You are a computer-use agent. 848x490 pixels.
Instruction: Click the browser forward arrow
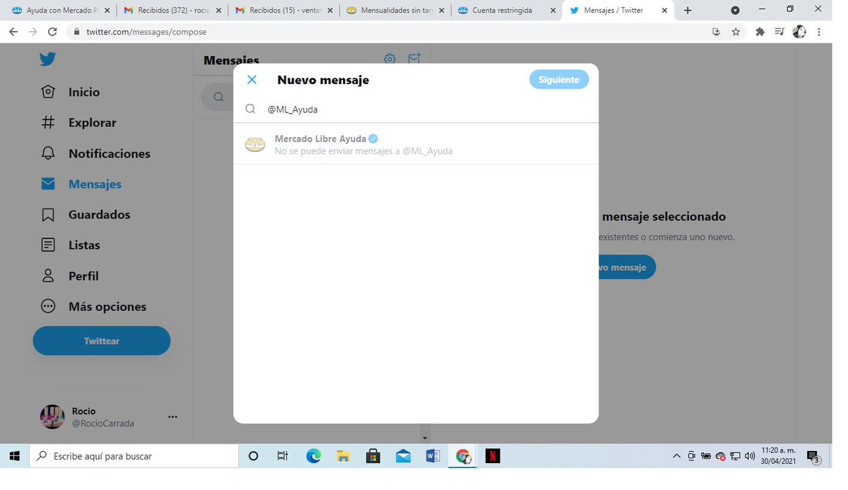33,32
